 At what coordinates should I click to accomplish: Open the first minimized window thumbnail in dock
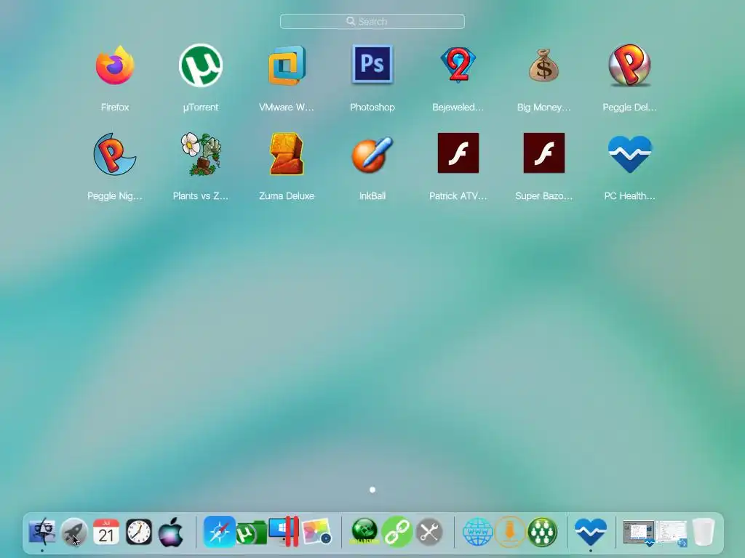click(640, 533)
